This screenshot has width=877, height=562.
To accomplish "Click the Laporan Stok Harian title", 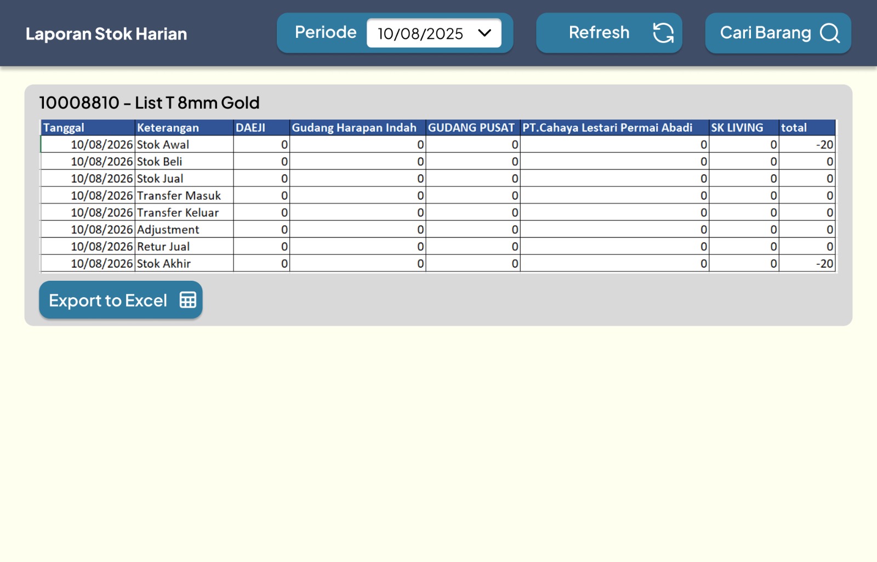I will [x=106, y=34].
